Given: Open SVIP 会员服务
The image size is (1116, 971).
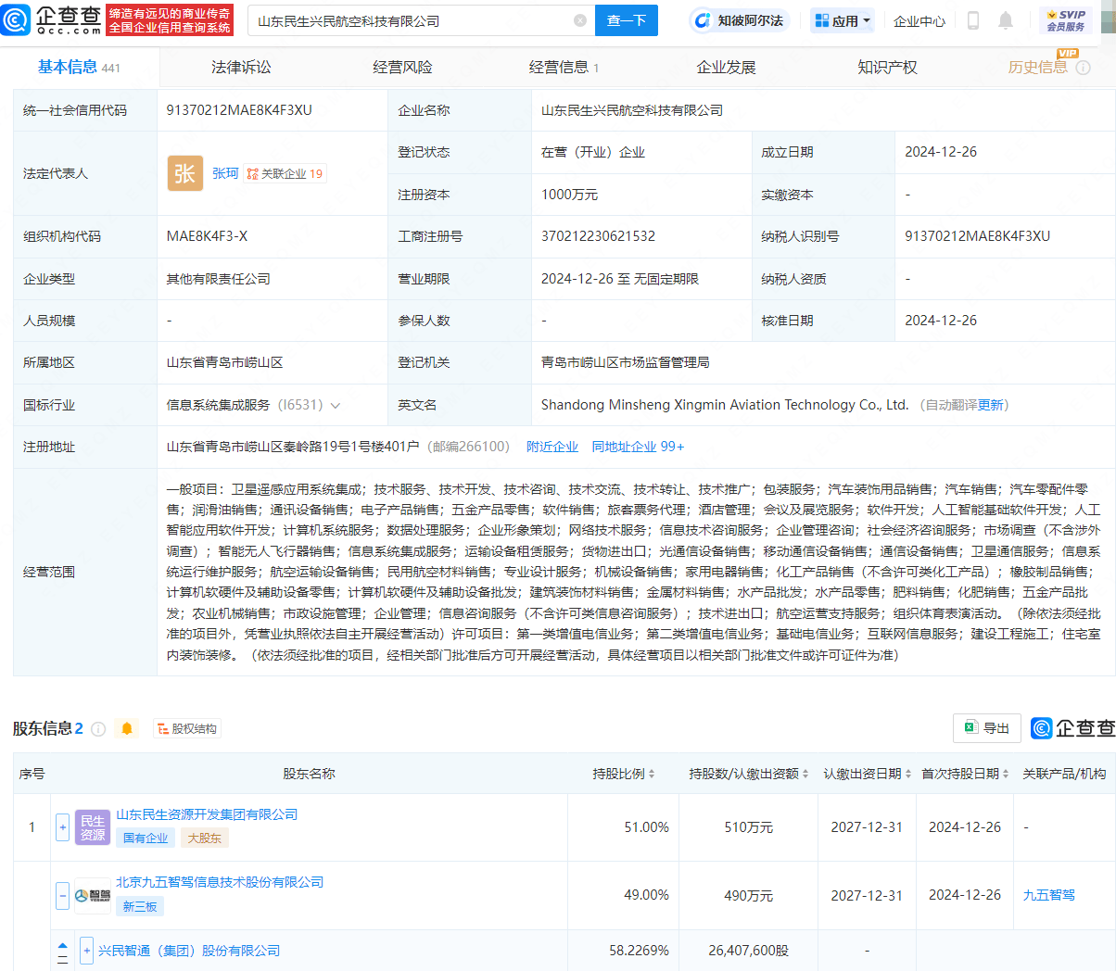Looking at the screenshot, I should coord(1066,20).
